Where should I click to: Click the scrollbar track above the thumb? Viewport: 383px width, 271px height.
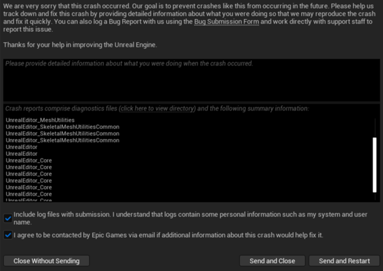click(375, 128)
